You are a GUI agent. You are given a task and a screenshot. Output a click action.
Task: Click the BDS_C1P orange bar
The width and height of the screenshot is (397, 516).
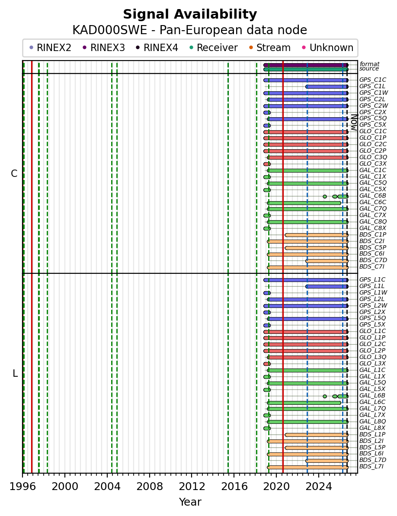(x=317, y=235)
